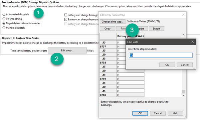Select the Automated dispatch radio button
Image resolution: width=200 pixels, height=120 pixels.
4,14
